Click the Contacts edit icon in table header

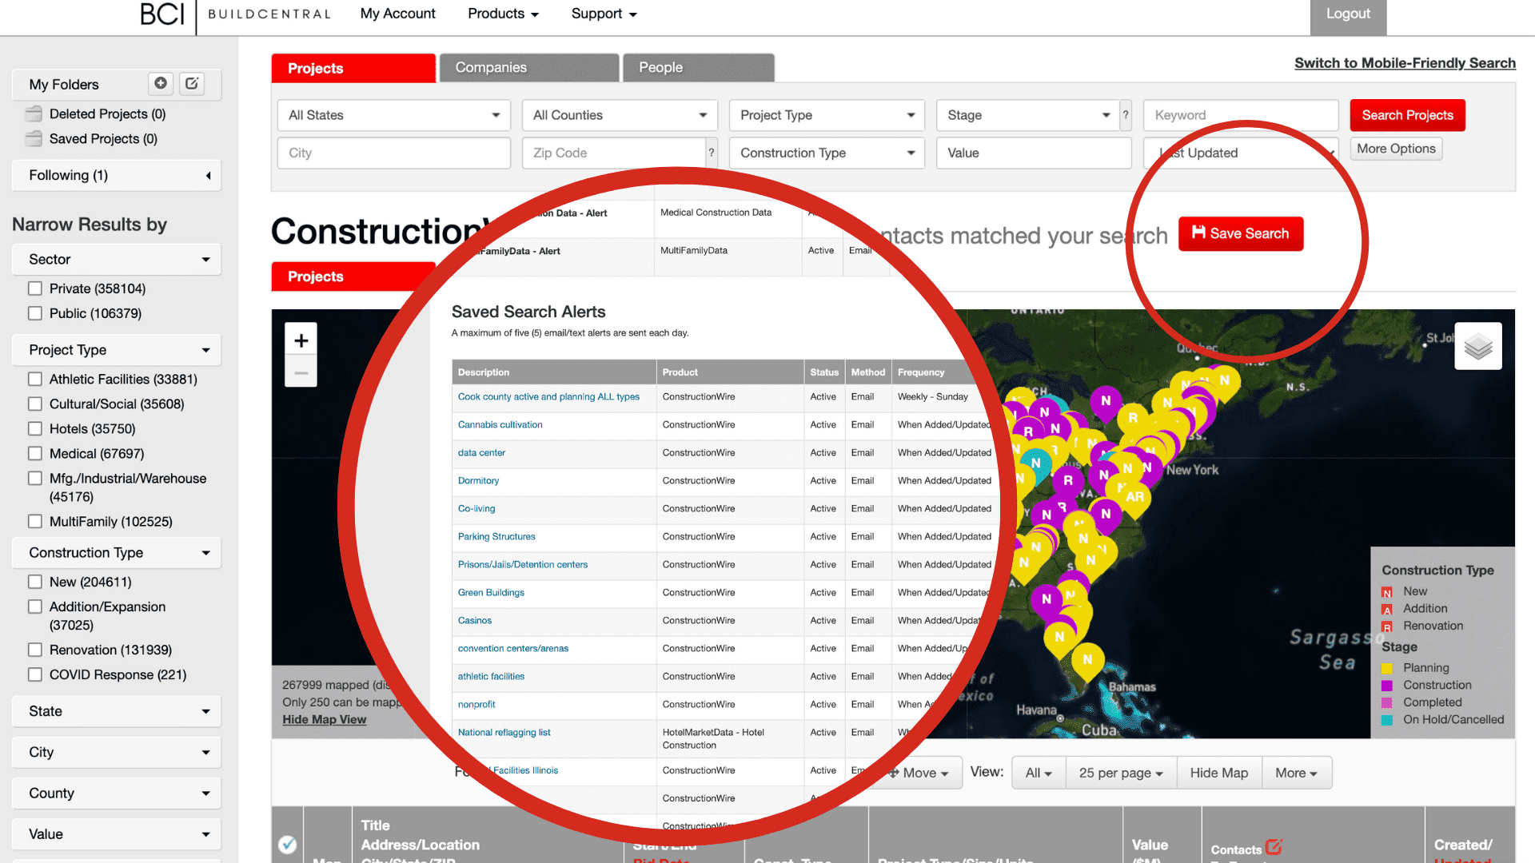pos(1274,846)
